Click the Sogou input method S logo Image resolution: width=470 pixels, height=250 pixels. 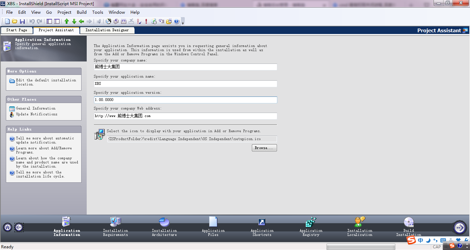coord(411,240)
